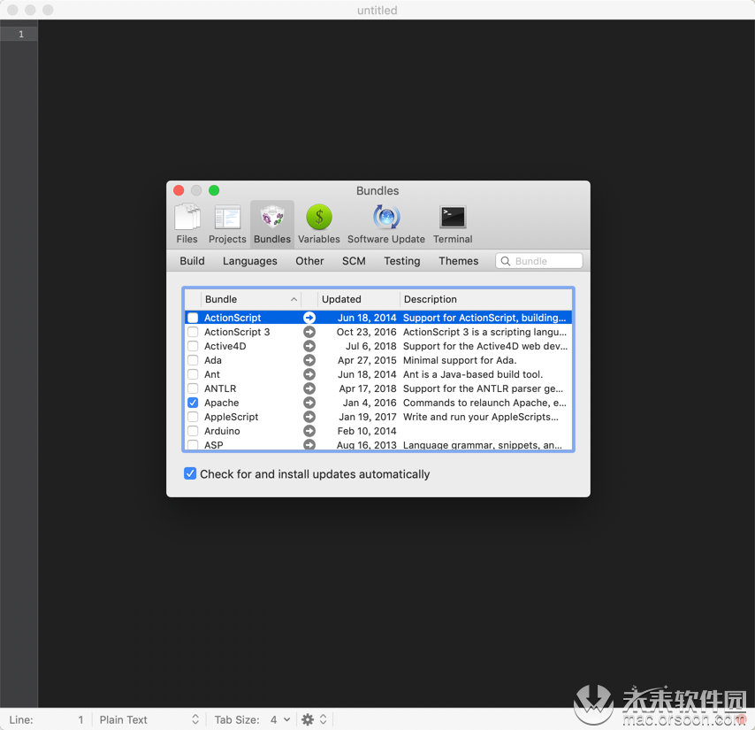Click the 'Ant is a Java-based build tool.' text
This screenshot has height=730, width=755.
pos(473,374)
